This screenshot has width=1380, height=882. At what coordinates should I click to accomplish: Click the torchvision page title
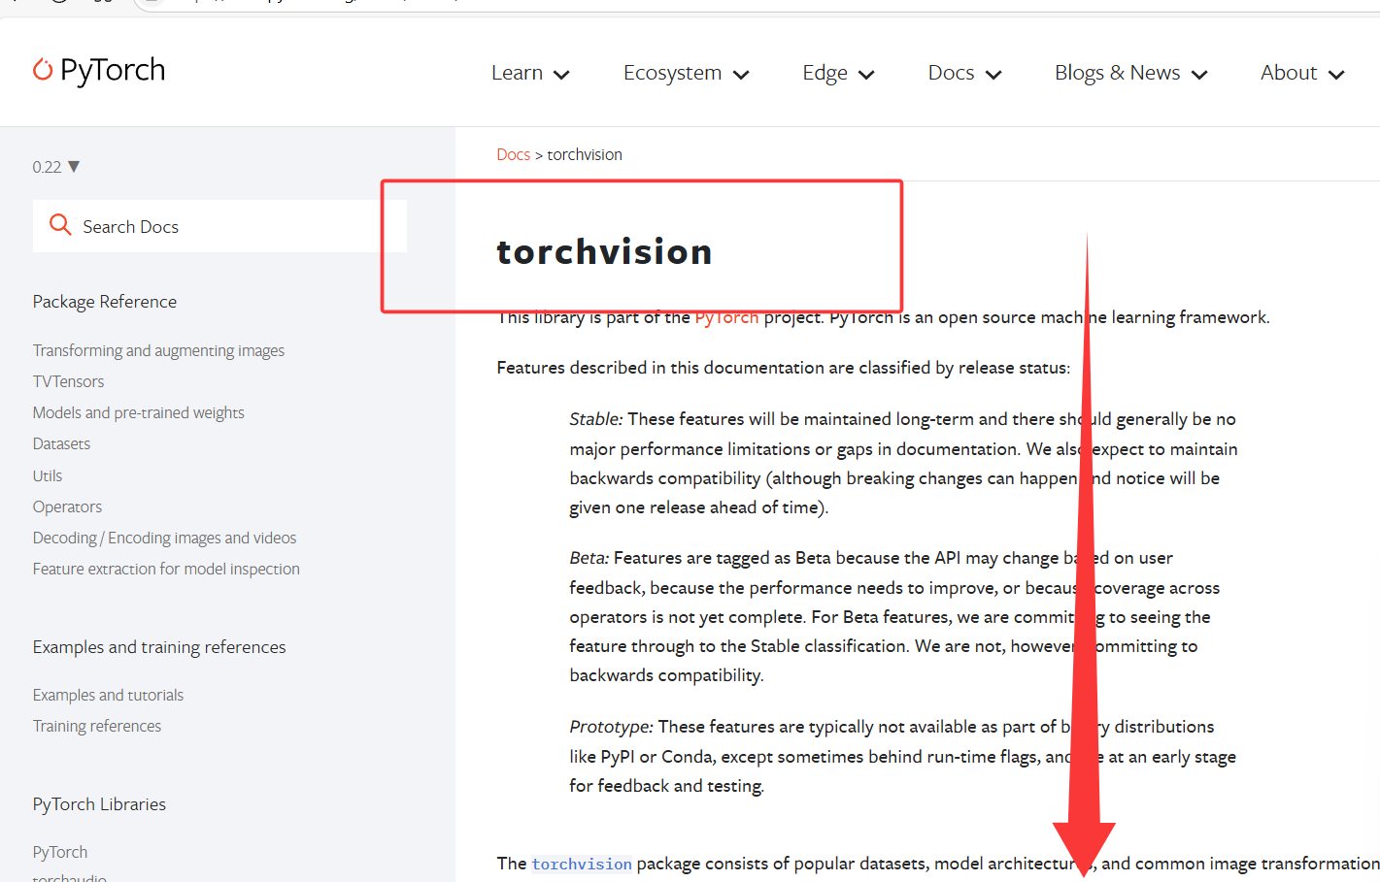point(604,251)
